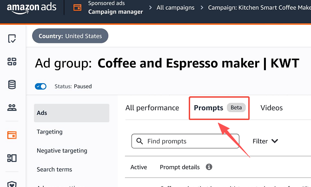Switch to the Videos tab

271,108
